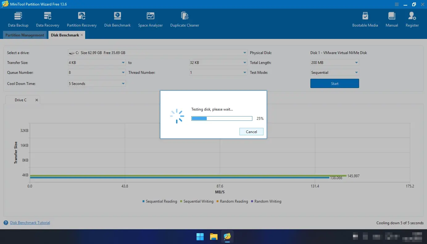The image size is (427, 244).
Task: Open the hamburger menu in title bar
Action: point(397,4)
